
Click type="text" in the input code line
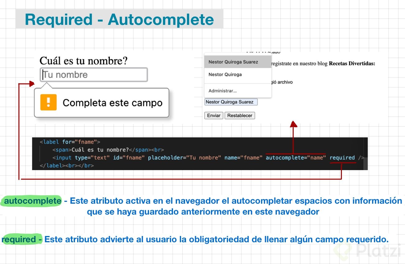[92, 158]
